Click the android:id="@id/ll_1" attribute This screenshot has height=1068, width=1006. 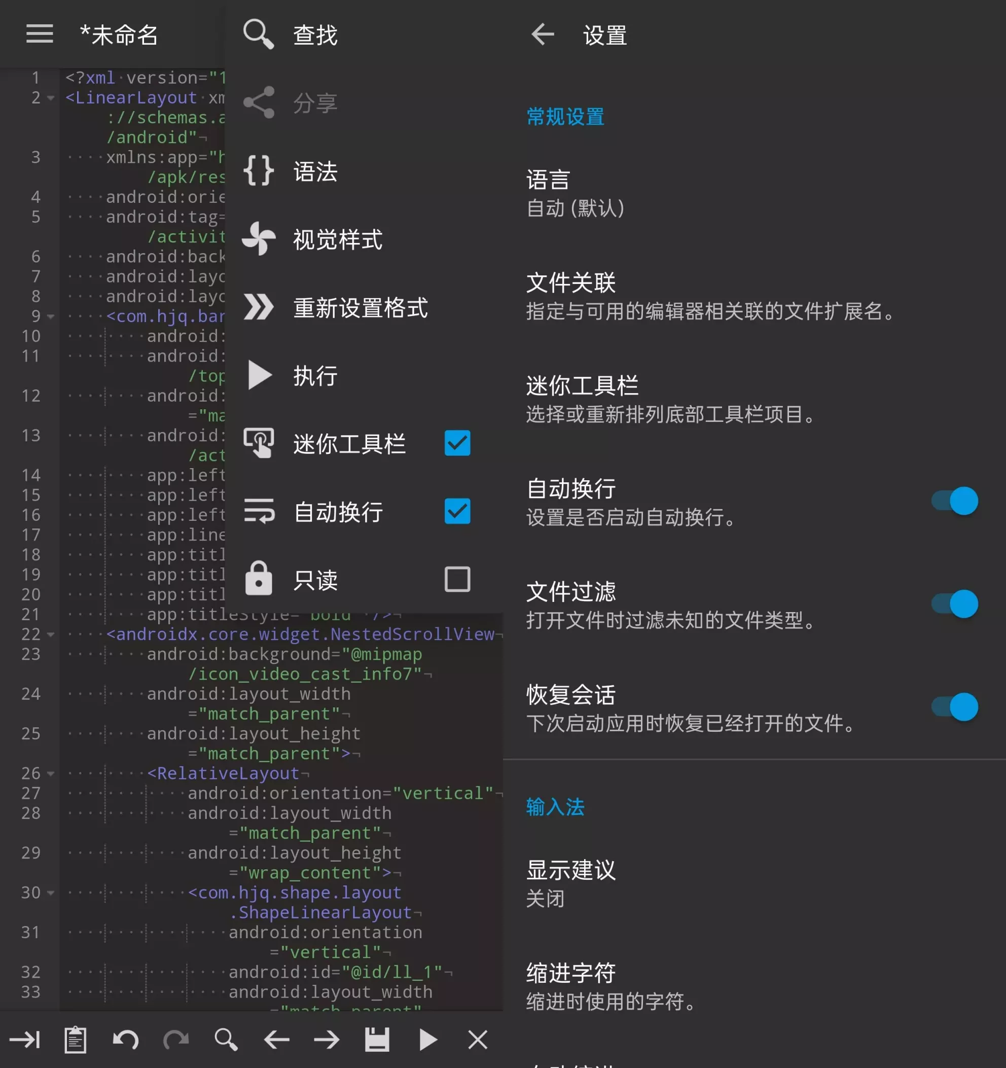click(335, 972)
